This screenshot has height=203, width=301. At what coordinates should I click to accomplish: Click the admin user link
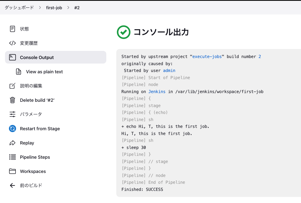(169, 70)
